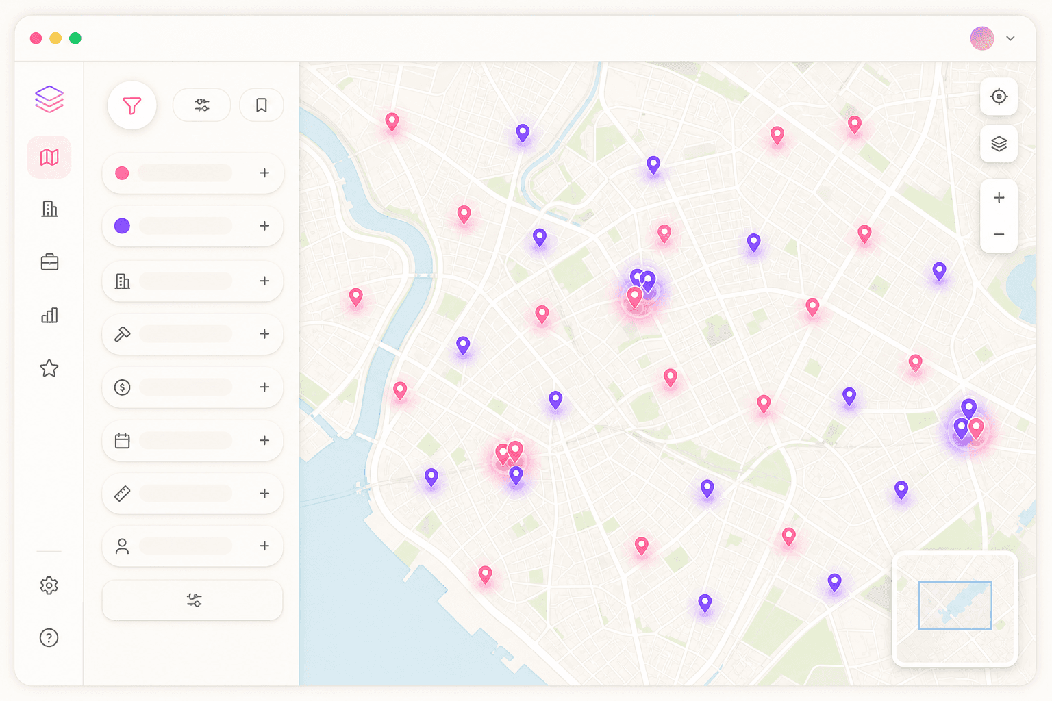Expand the calendar date filter row
This screenshot has width=1052, height=701.
(x=264, y=440)
